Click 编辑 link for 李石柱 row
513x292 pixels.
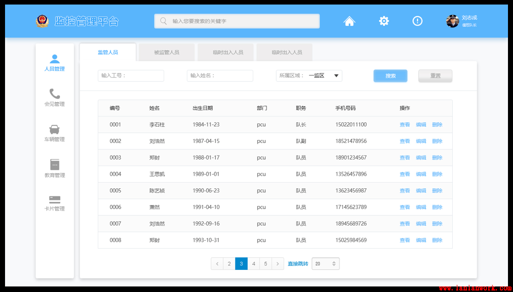(421, 125)
